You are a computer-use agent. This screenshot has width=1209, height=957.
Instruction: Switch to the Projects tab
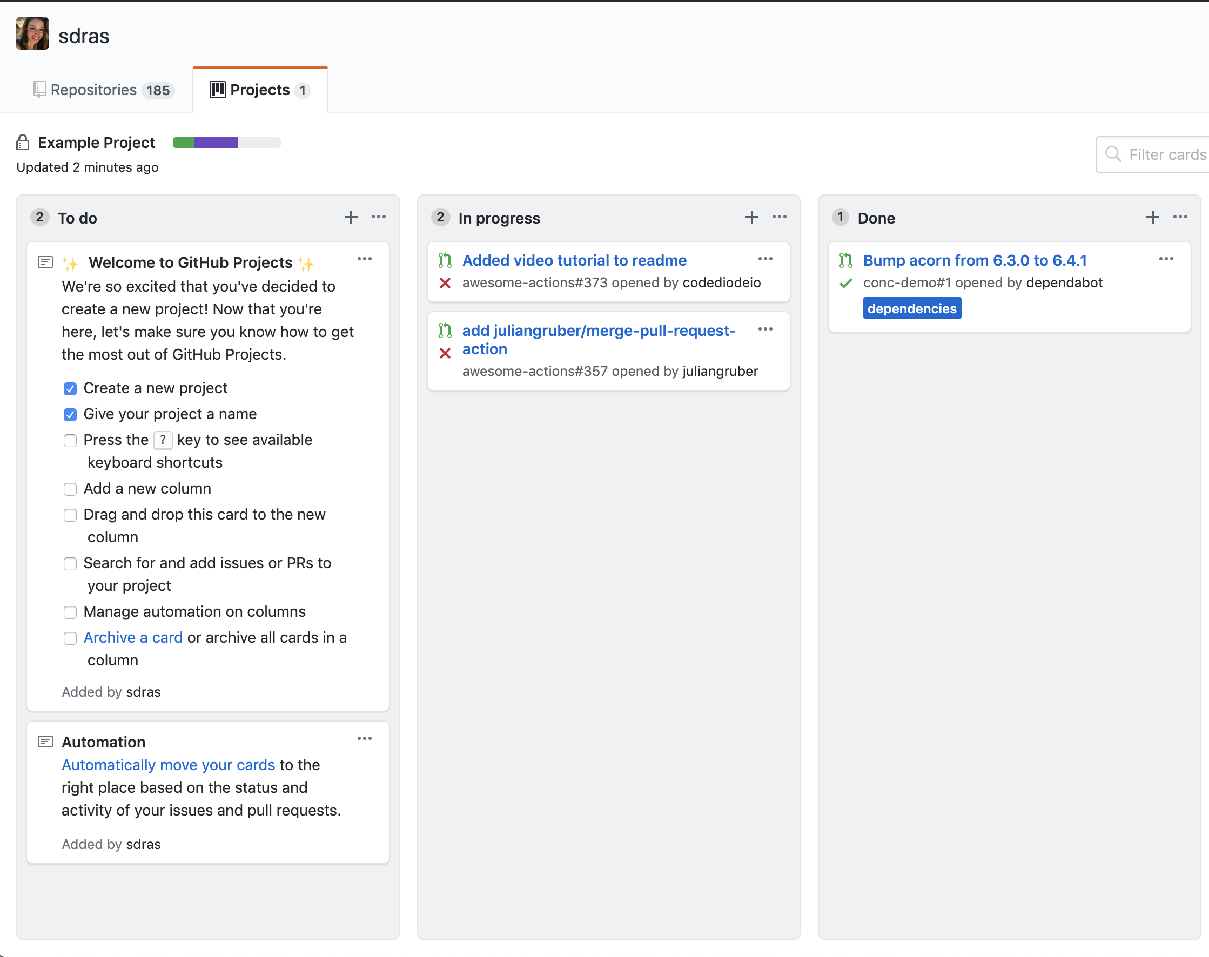(x=260, y=90)
